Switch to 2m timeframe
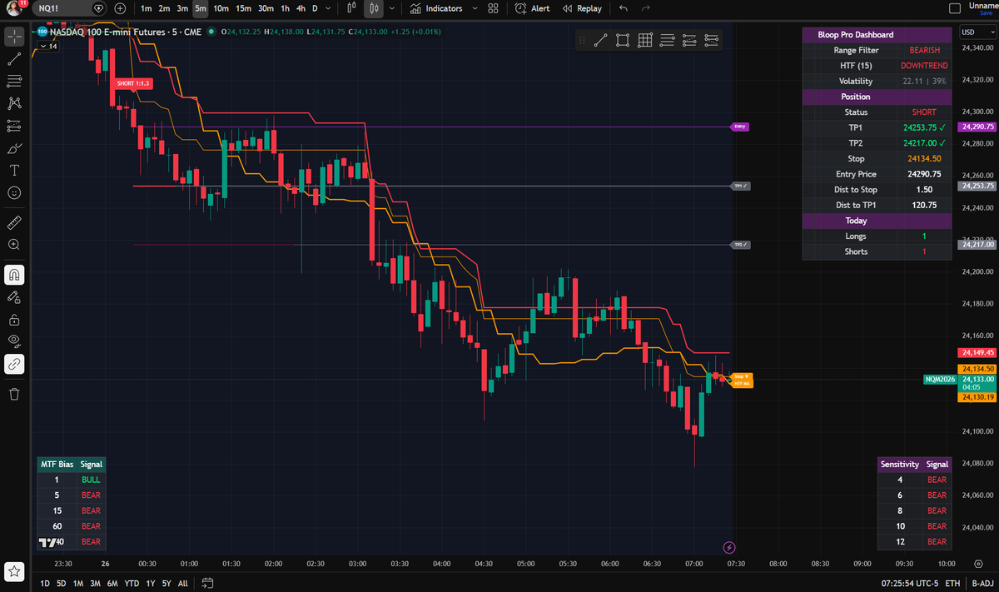Screen dimensions: 999x592 click(164, 8)
